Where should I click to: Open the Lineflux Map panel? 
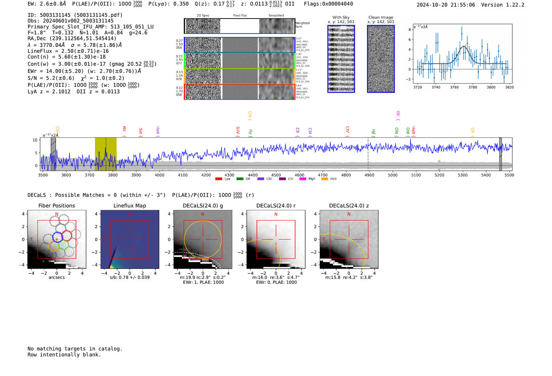[130, 239]
